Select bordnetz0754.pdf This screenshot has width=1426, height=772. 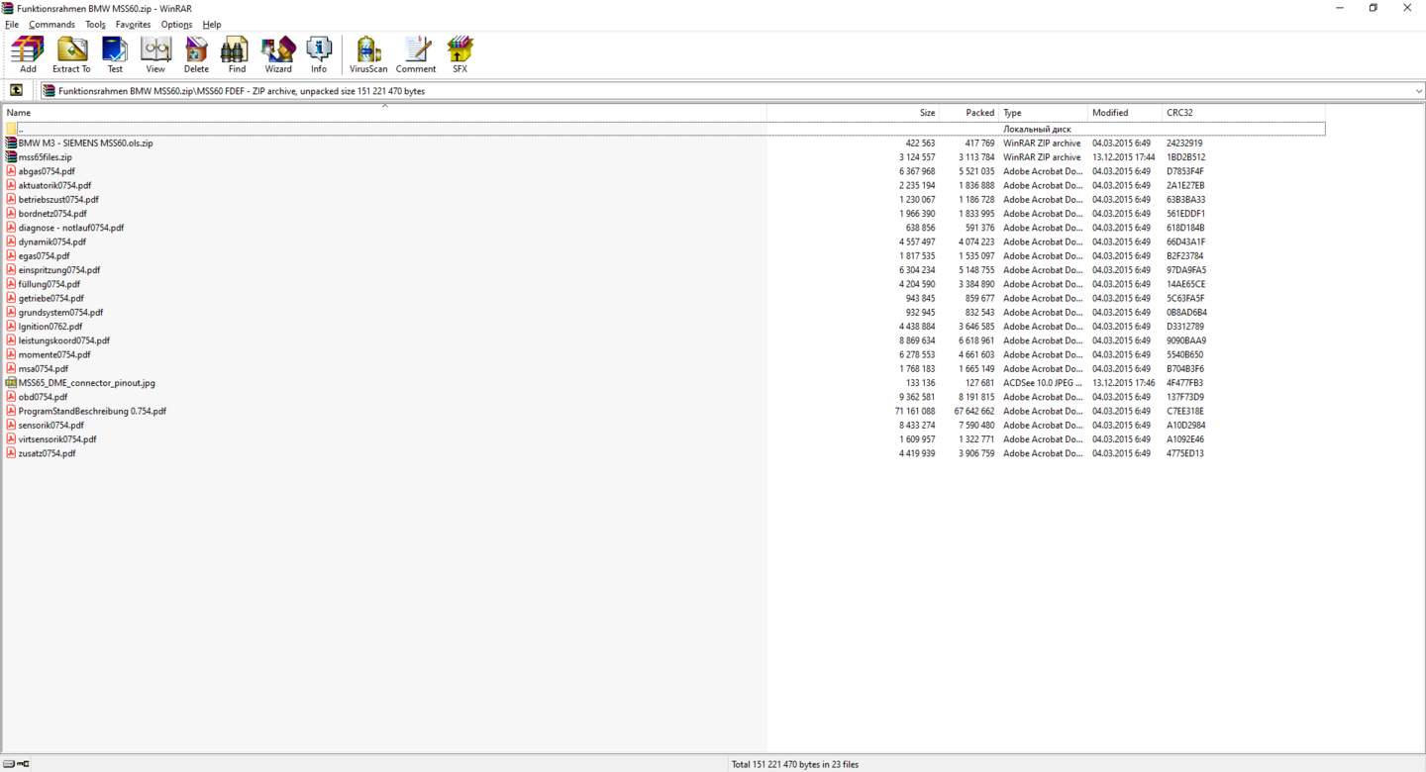52,214
